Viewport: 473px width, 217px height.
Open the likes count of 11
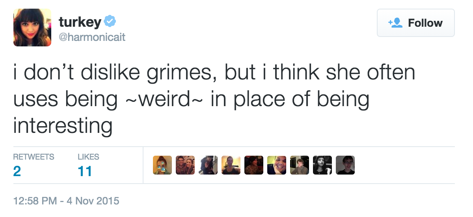tap(85, 171)
